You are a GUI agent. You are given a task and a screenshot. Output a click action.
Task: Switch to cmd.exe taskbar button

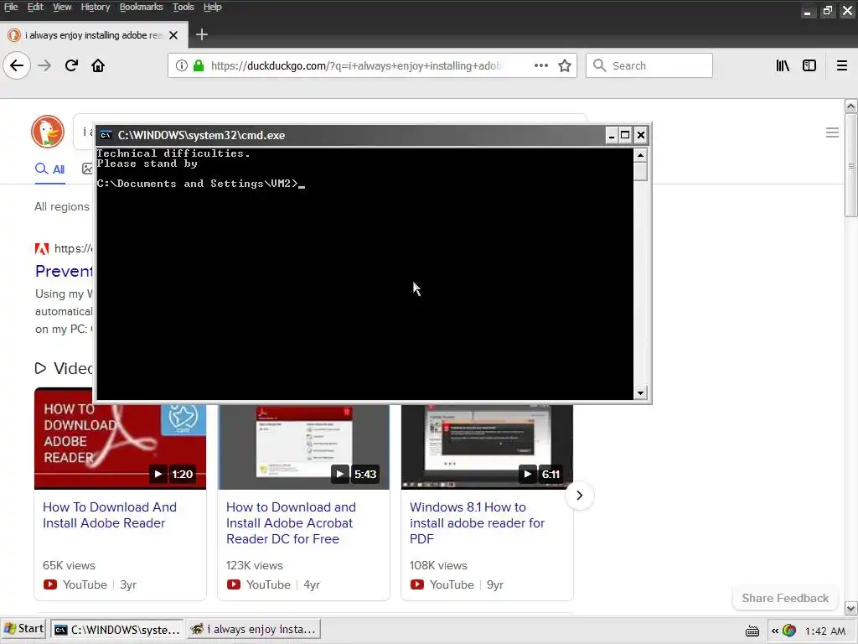[x=117, y=629]
